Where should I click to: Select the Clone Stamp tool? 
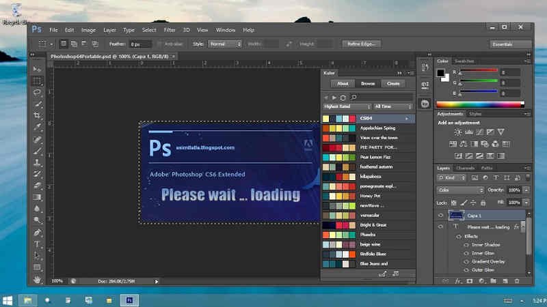(x=37, y=162)
